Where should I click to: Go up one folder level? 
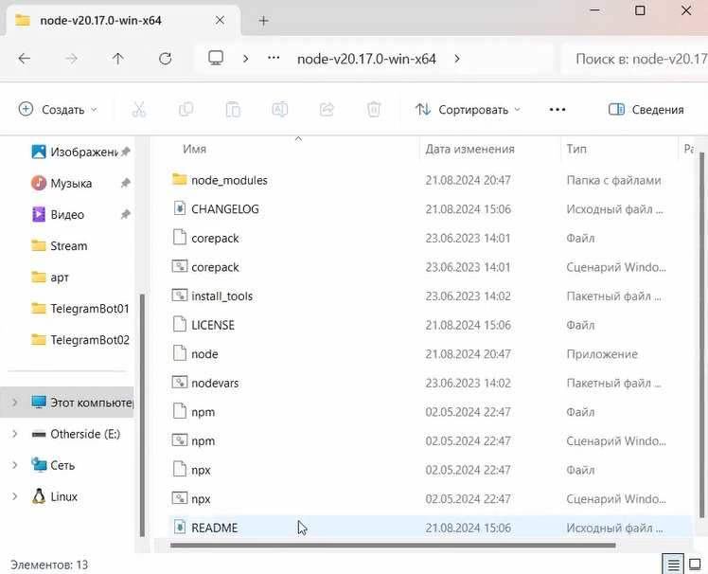tap(117, 59)
